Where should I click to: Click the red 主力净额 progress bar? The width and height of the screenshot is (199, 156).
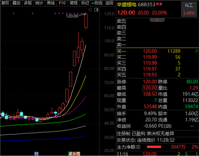coord(154,147)
